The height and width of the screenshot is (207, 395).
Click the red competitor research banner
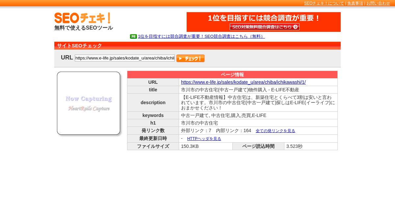click(264, 22)
